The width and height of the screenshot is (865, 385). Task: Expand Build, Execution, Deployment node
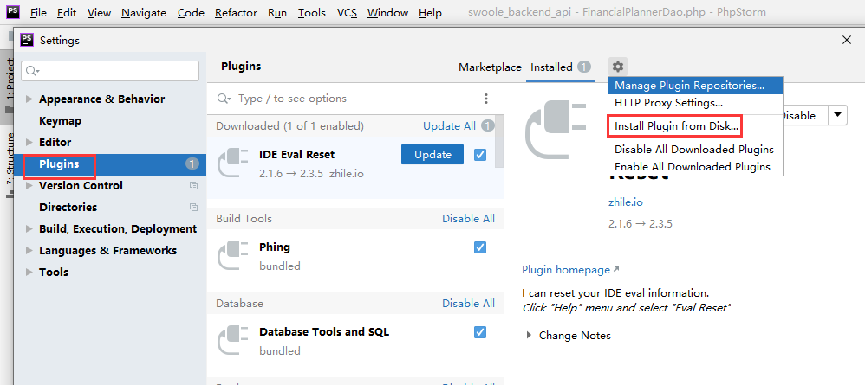pyautogui.click(x=29, y=229)
